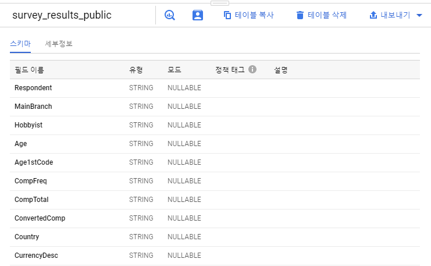Click the info icon next to 정책 태그
The image size is (431, 266).
252,69
